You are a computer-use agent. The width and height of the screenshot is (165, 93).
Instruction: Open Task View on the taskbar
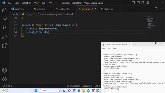64,90
